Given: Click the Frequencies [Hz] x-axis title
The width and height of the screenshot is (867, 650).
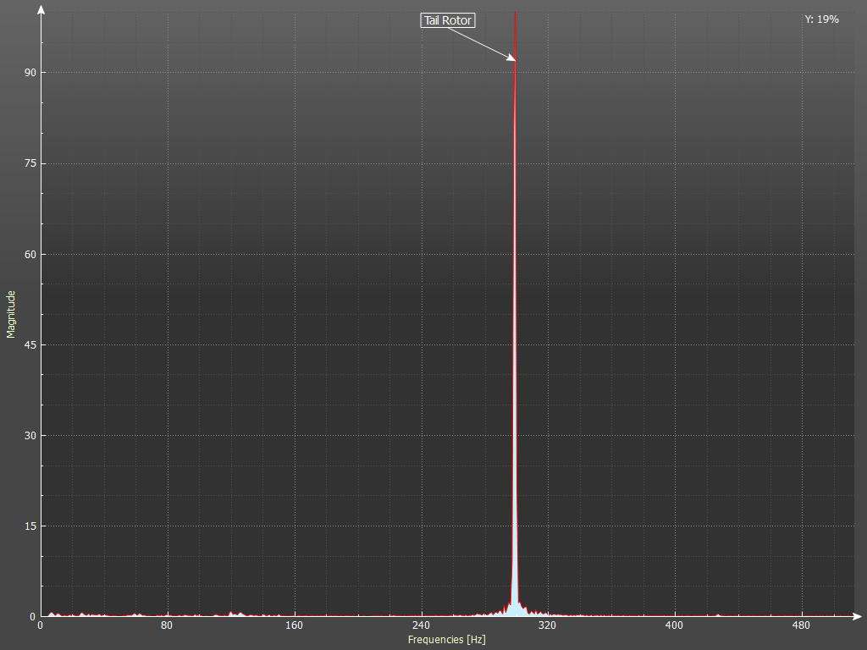Looking at the screenshot, I should tap(446, 640).
